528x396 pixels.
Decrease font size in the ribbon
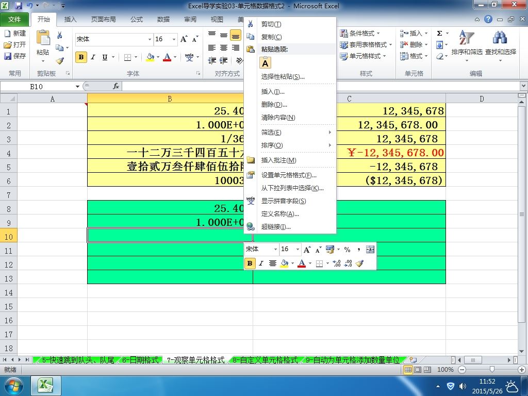pos(195,39)
